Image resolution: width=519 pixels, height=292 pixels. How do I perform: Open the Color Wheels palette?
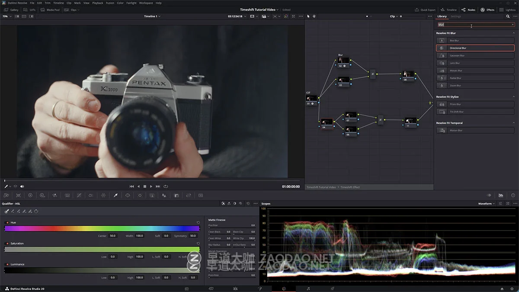pyautogui.click(x=30, y=196)
